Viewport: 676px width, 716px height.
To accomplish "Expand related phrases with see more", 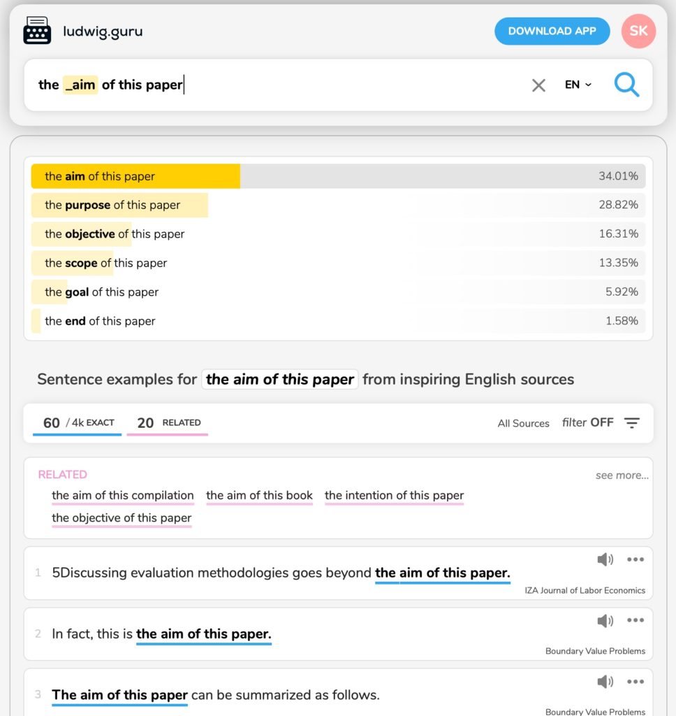I will point(622,475).
